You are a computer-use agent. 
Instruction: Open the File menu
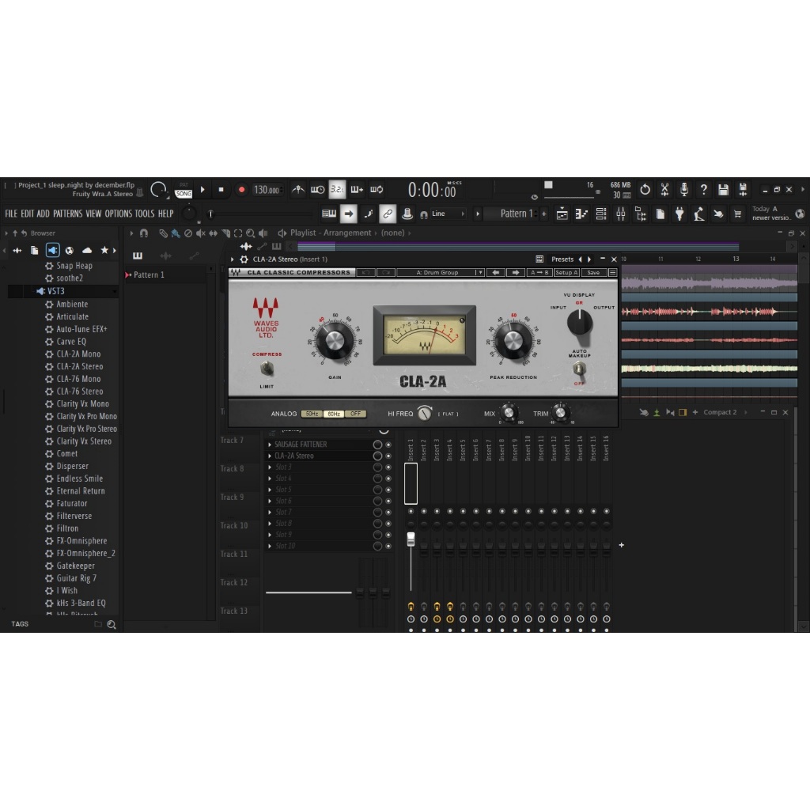pyautogui.click(x=11, y=214)
